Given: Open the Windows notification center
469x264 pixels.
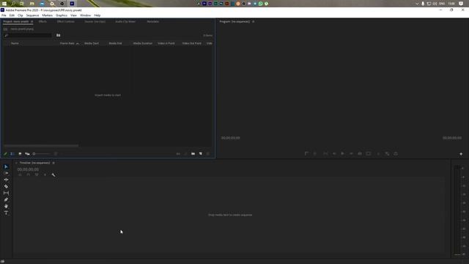Looking at the screenshot, I should (461, 4).
